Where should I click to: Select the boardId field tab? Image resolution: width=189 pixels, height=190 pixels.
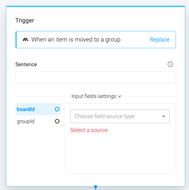pyautogui.click(x=38, y=109)
